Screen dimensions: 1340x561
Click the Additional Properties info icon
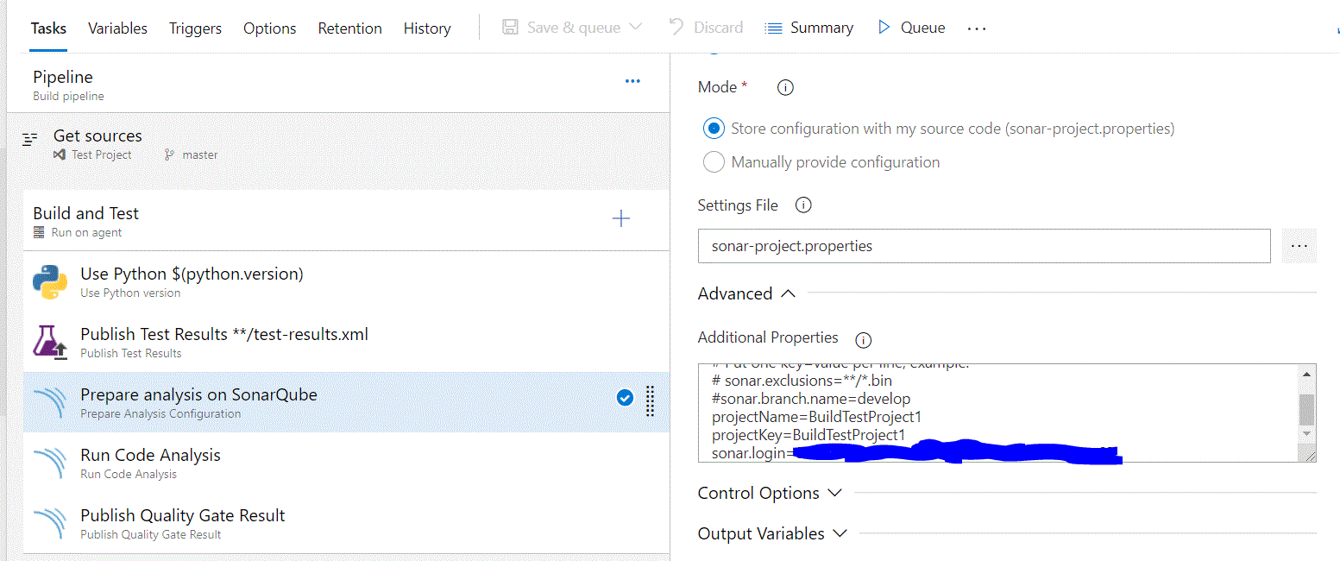click(x=863, y=338)
